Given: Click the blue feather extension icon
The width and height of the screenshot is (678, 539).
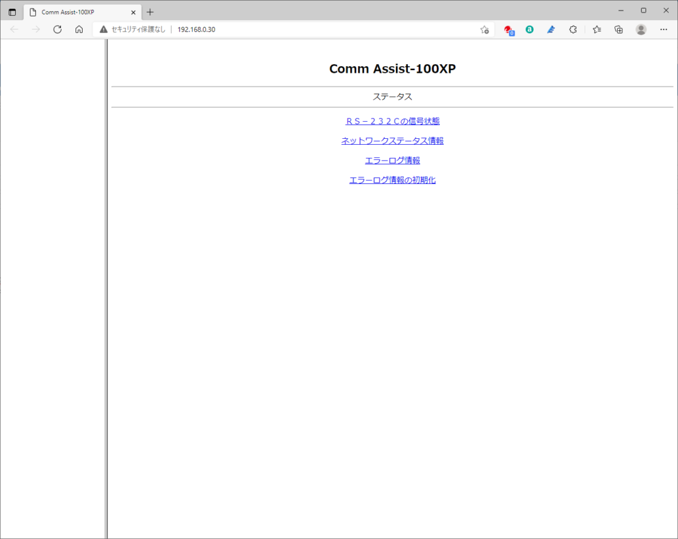Looking at the screenshot, I should pos(551,29).
